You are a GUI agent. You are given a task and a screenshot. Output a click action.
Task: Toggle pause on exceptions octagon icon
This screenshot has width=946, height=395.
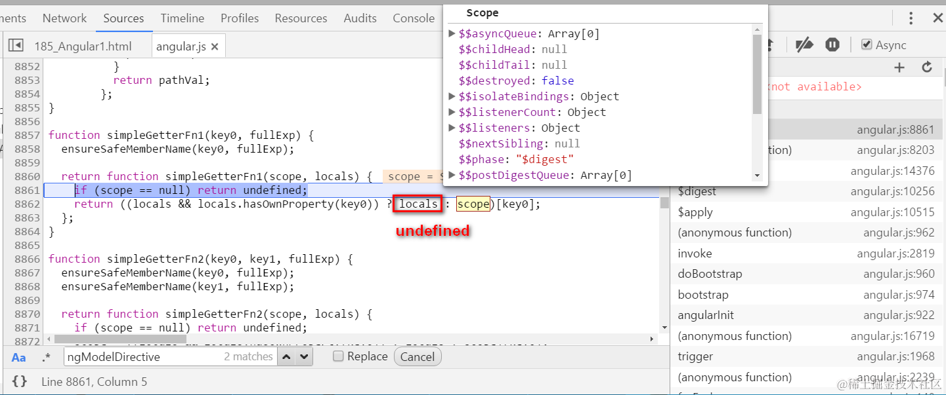[x=832, y=45]
